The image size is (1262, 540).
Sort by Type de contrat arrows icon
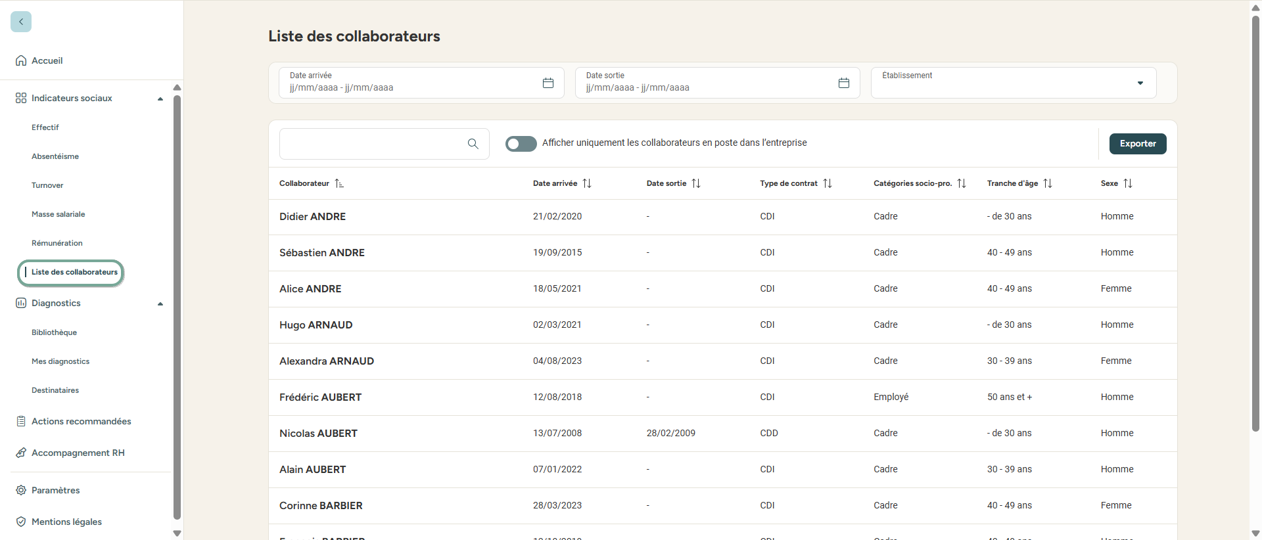pos(828,183)
